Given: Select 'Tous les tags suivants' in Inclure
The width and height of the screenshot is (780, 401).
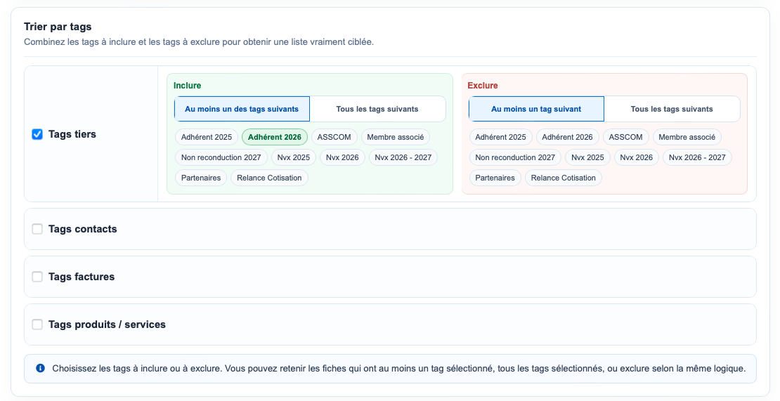Looking at the screenshot, I should click(377, 109).
